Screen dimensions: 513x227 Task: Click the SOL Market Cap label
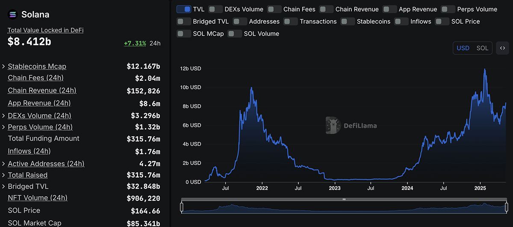35,223
